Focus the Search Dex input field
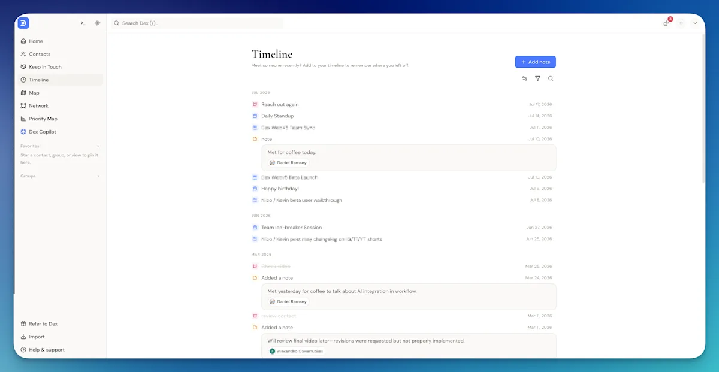Viewport: 719px width, 372px height. tap(196, 23)
